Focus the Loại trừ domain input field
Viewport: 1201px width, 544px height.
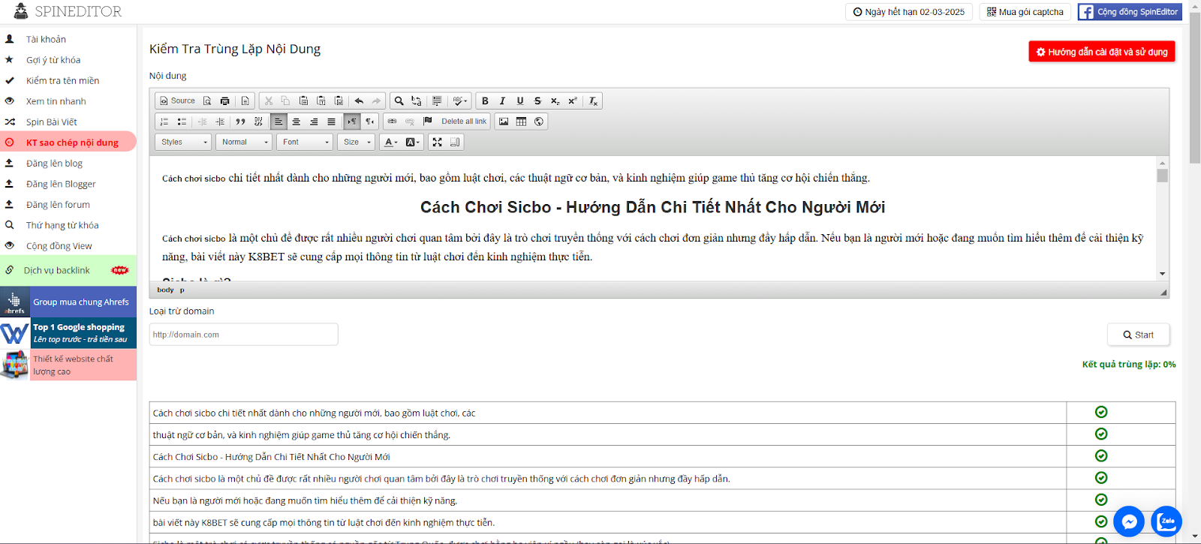pyautogui.click(x=244, y=335)
